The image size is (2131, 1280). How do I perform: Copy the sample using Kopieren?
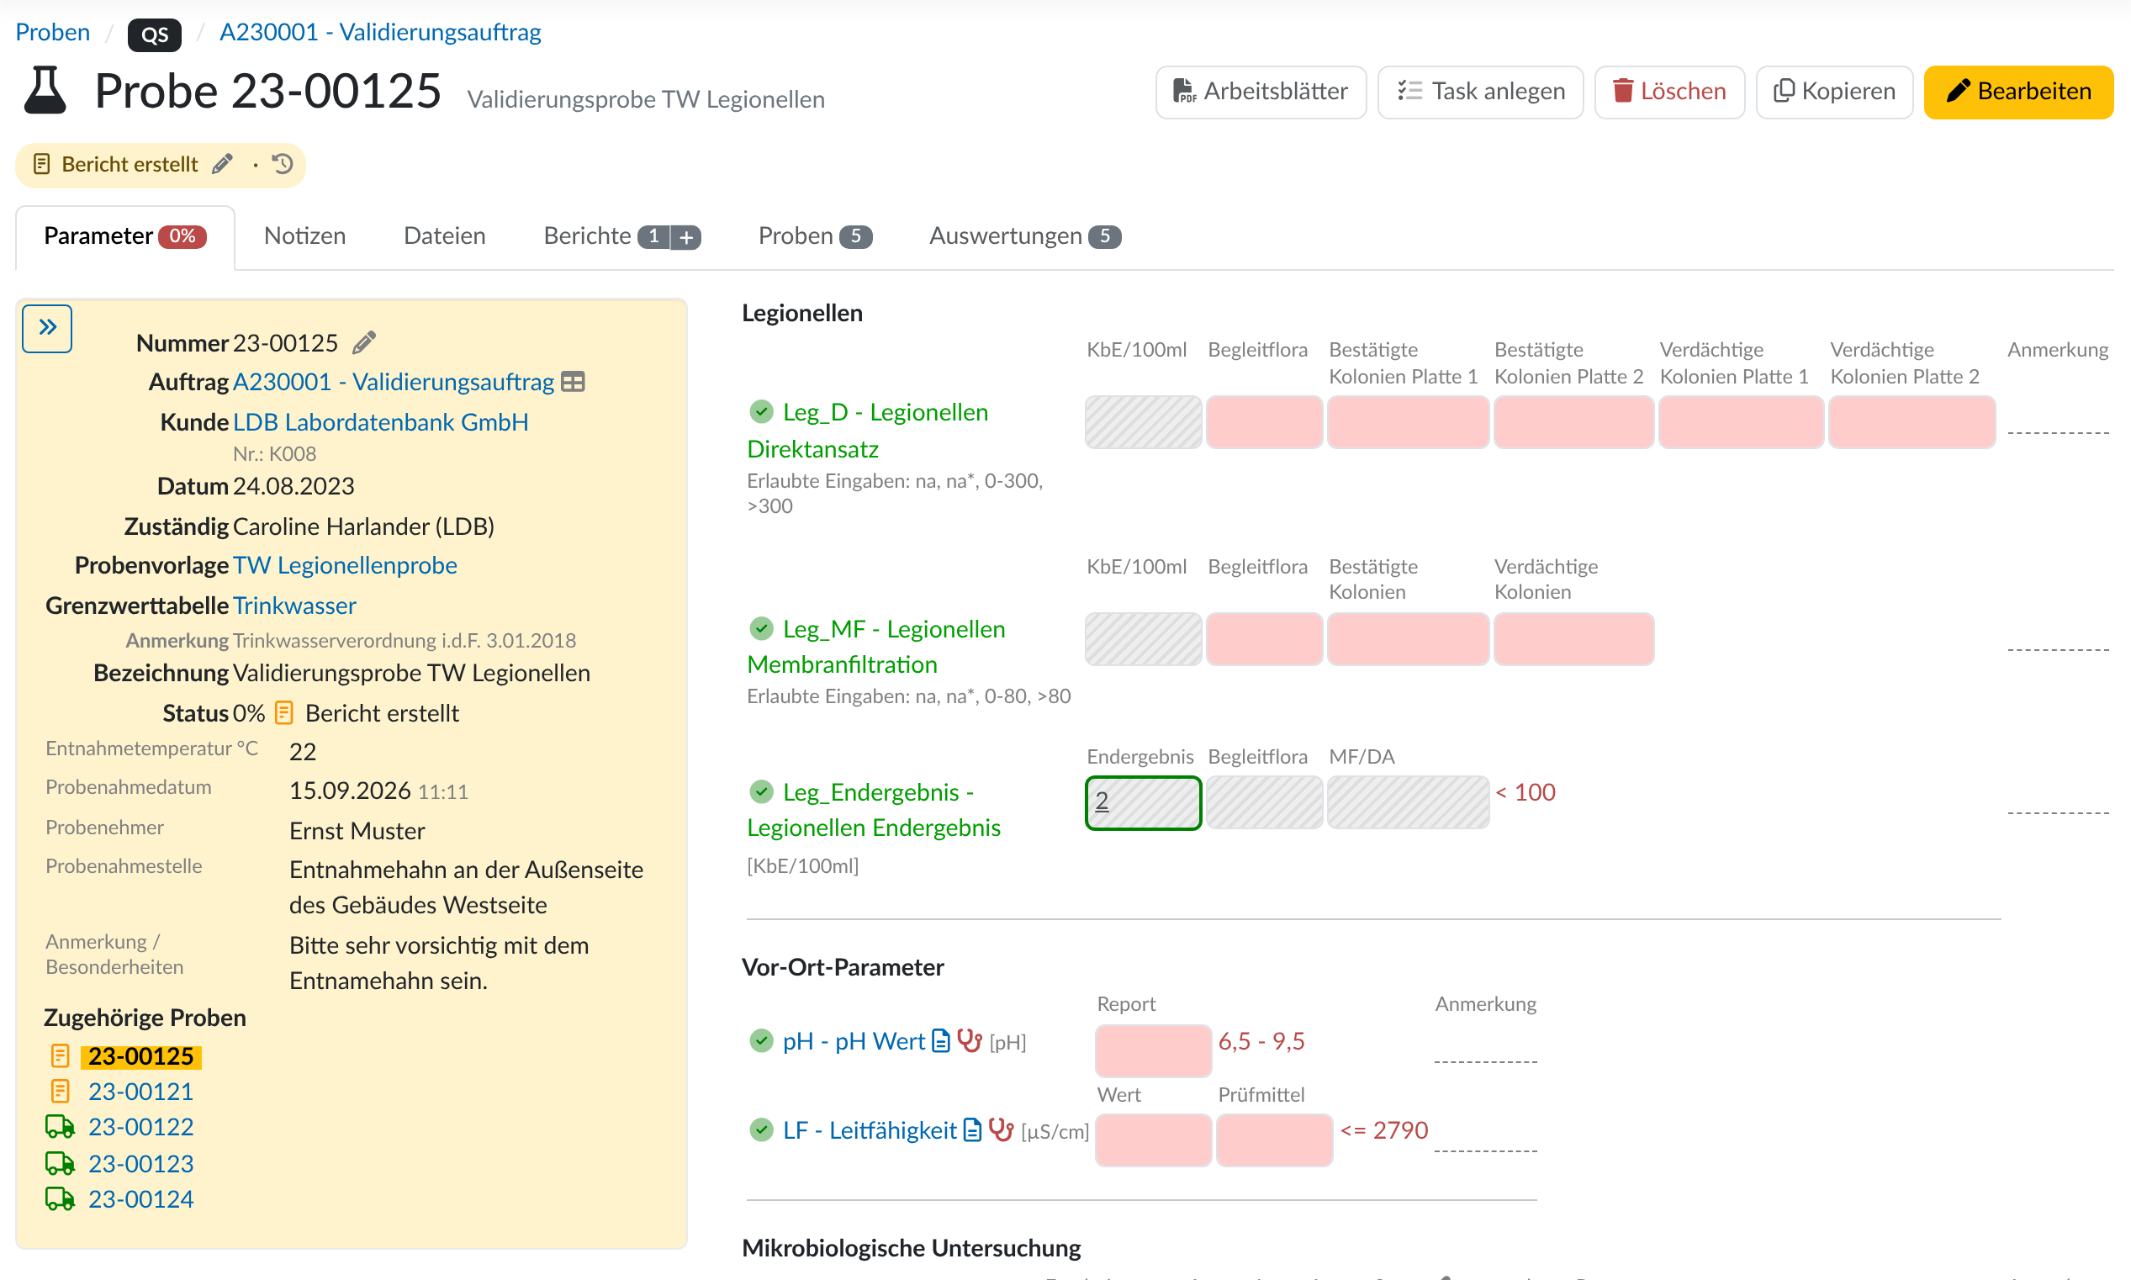pos(1834,92)
